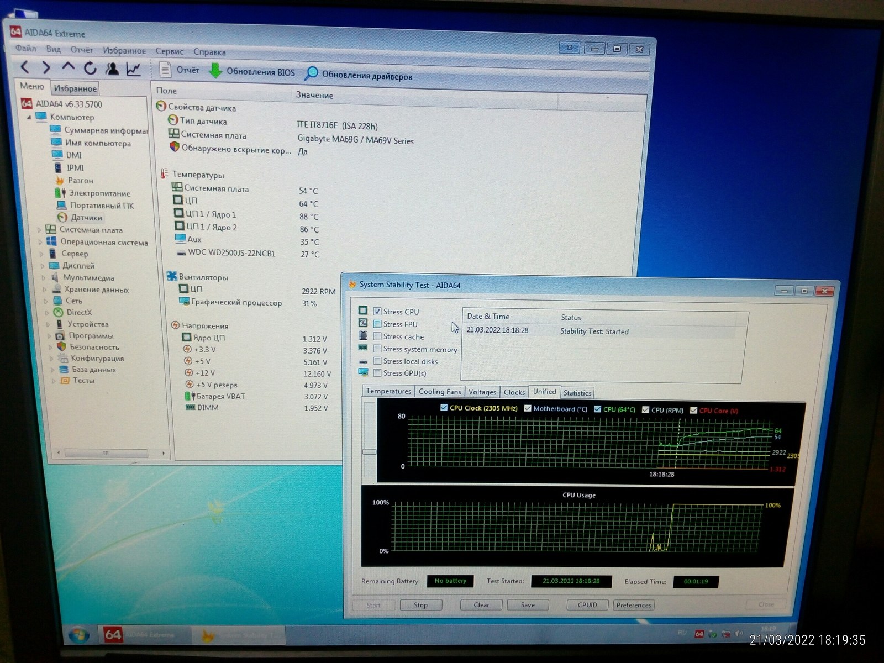Select the Устройства tree item
The height and width of the screenshot is (663, 884).
click(x=82, y=324)
